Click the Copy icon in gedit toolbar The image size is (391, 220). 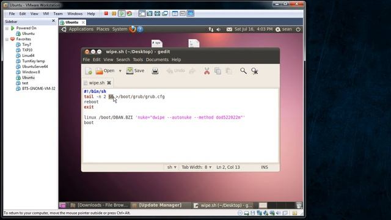[217, 71]
